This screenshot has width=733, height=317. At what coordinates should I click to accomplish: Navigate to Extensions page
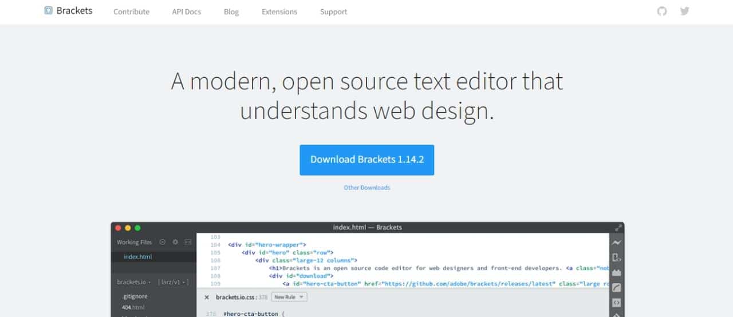pos(279,11)
